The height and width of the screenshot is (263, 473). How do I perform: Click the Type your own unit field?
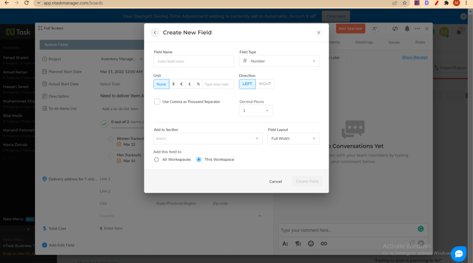[x=218, y=84]
